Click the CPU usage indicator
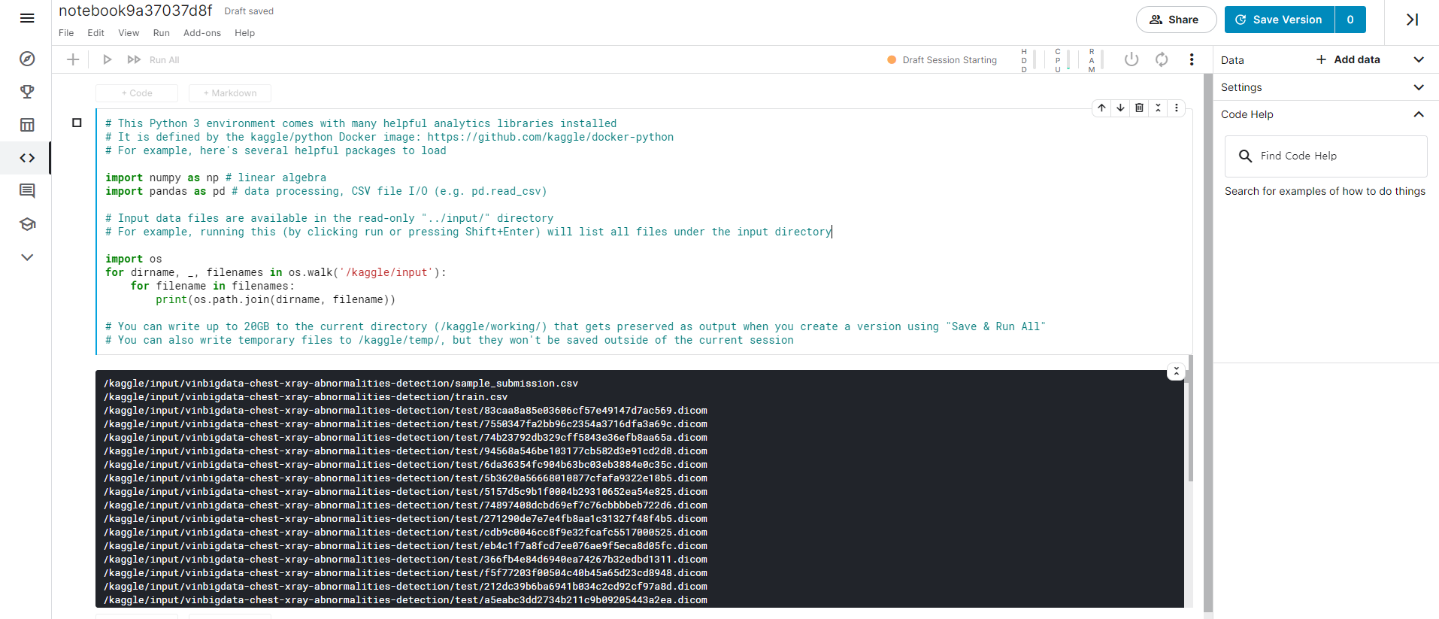This screenshot has width=1439, height=619. point(1062,60)
